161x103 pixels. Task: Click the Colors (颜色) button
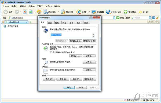pyautogui.click(x=49, y=79)
